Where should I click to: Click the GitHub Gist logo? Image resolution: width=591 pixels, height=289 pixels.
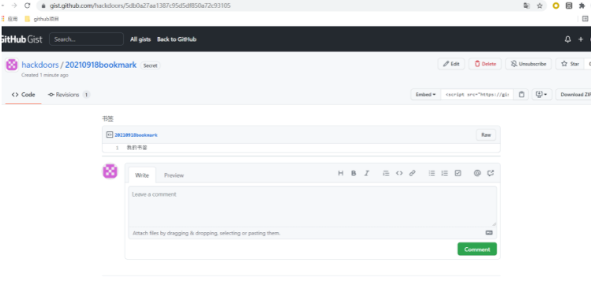coord(21,39)
